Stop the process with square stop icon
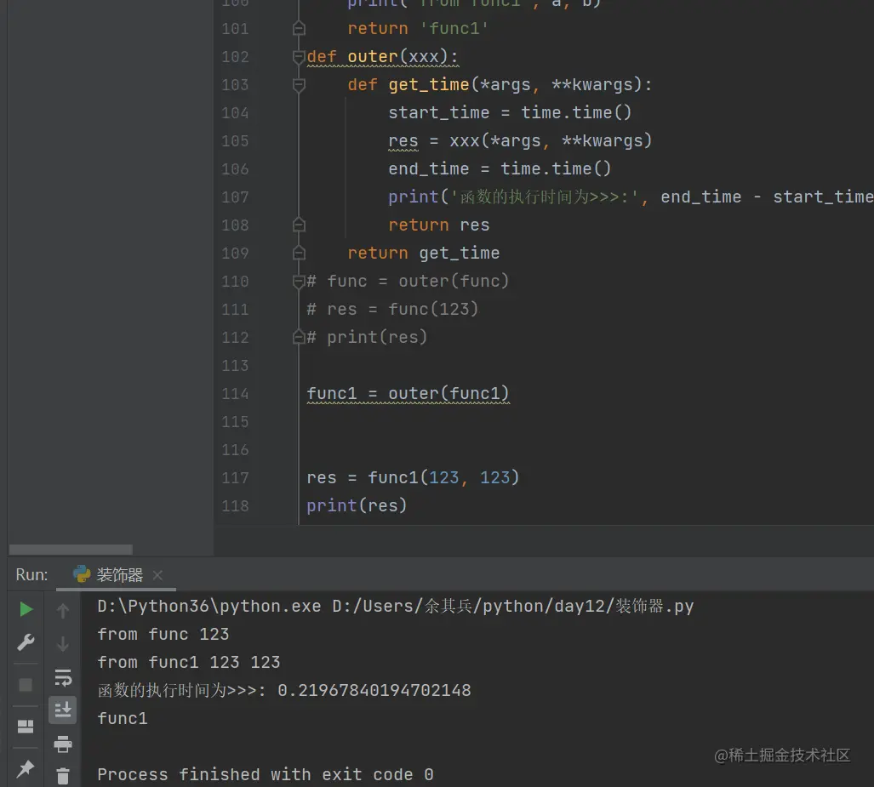Screen dimensions: 874x787 (x=26, y=684)
